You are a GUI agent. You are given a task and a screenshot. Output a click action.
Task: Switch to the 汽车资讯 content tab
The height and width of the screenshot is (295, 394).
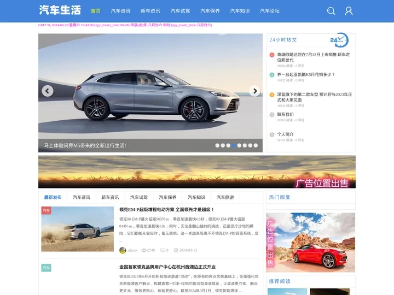[82, 197]
